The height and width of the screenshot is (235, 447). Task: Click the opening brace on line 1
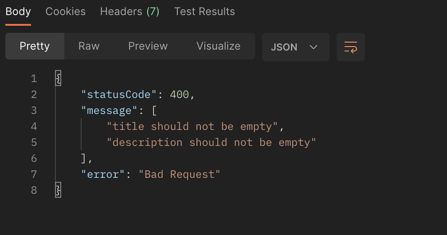coord(58,78)
